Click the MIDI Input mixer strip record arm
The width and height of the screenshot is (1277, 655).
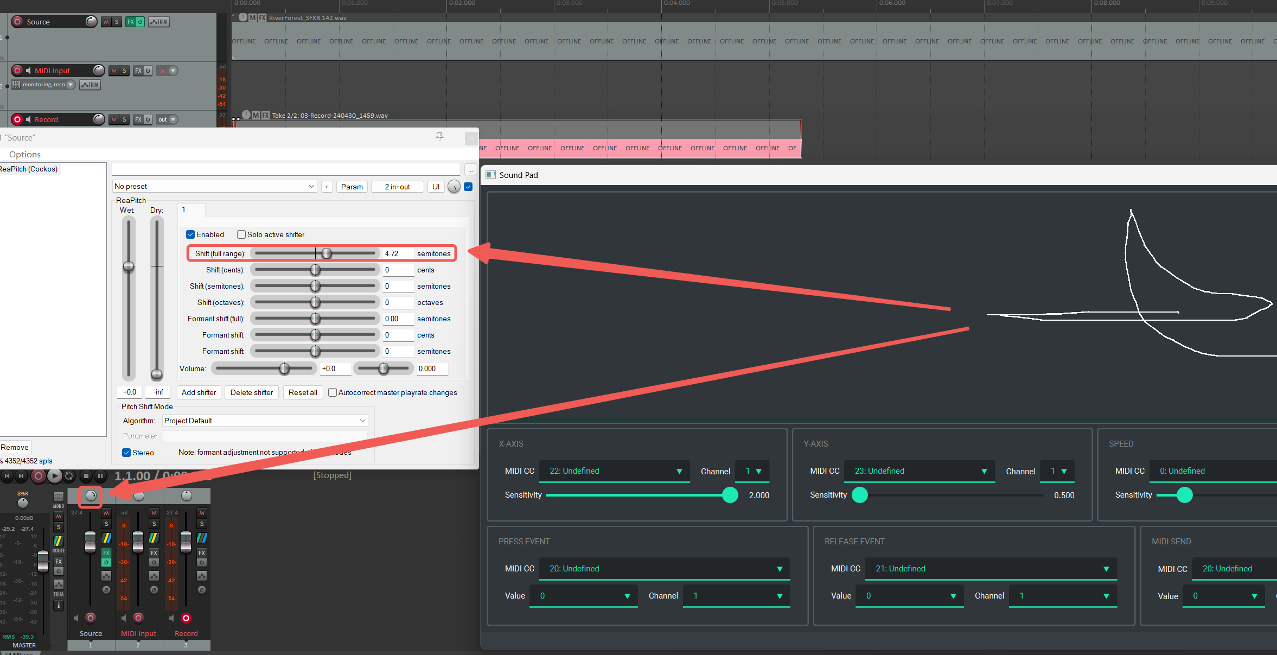pos(138,618)
